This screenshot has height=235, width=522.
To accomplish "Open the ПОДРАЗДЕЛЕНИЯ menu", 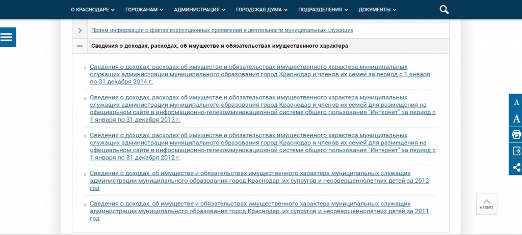I will coord(323,10).
